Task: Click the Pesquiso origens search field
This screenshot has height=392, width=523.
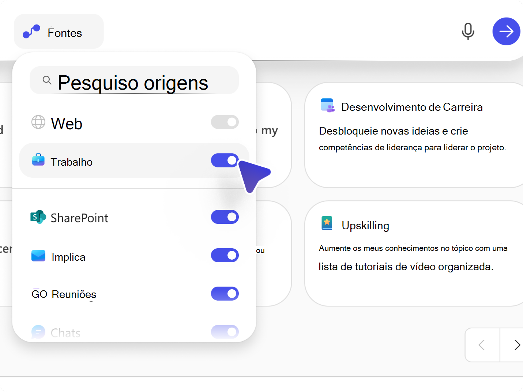Action: [x=133, y=80]
